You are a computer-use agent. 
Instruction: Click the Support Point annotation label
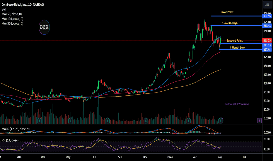pyautogui.click(x=235, y=41)
